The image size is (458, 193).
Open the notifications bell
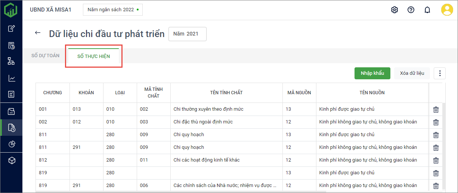click(x=427, y=10)
